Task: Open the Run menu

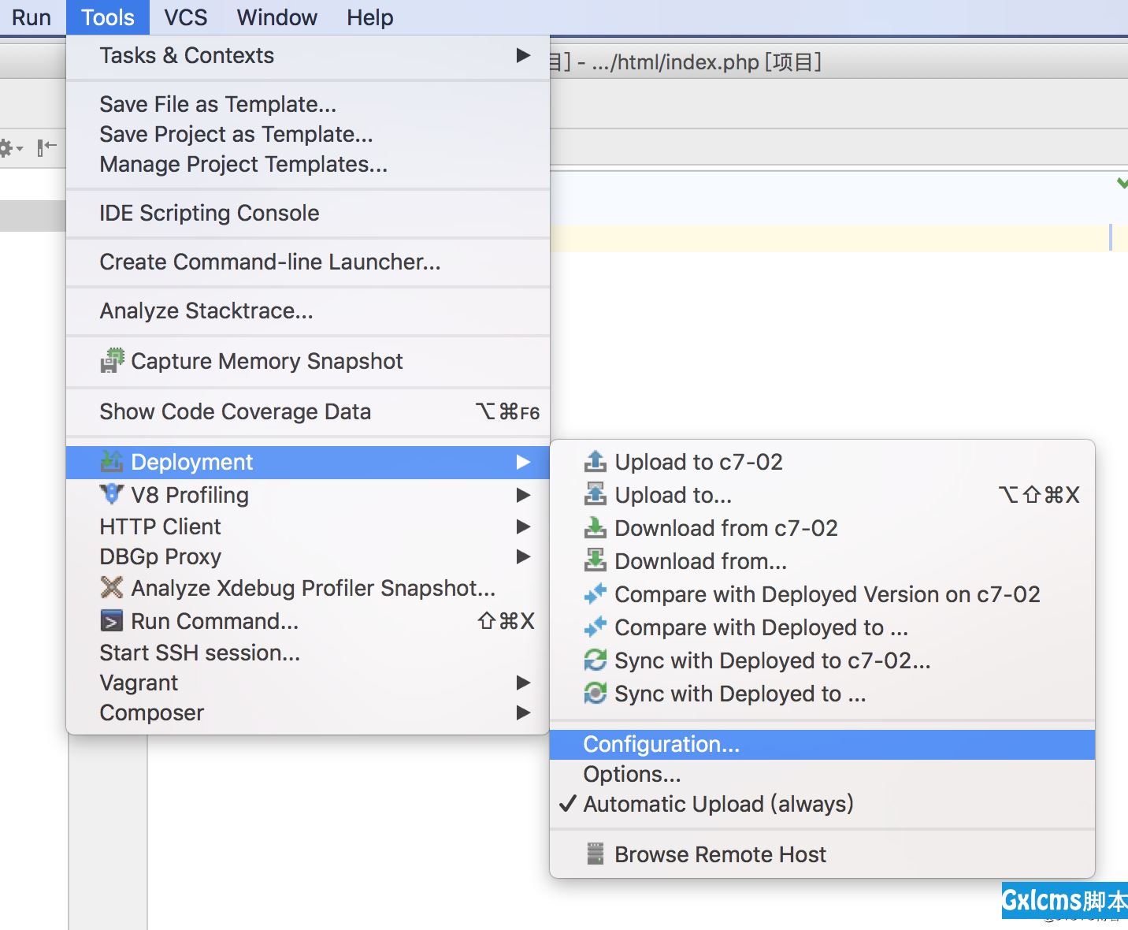Action: click(32, 17)
